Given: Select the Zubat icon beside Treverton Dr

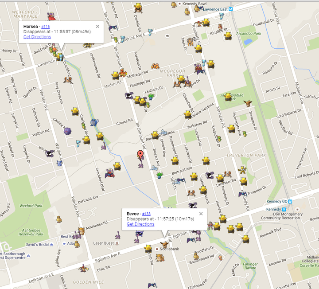Looking at the screenshot, I should click(x=242, y=194).
